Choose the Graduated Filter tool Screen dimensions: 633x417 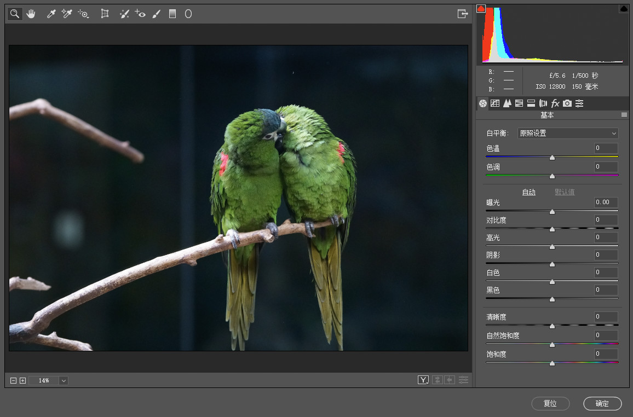pos(172,14)
